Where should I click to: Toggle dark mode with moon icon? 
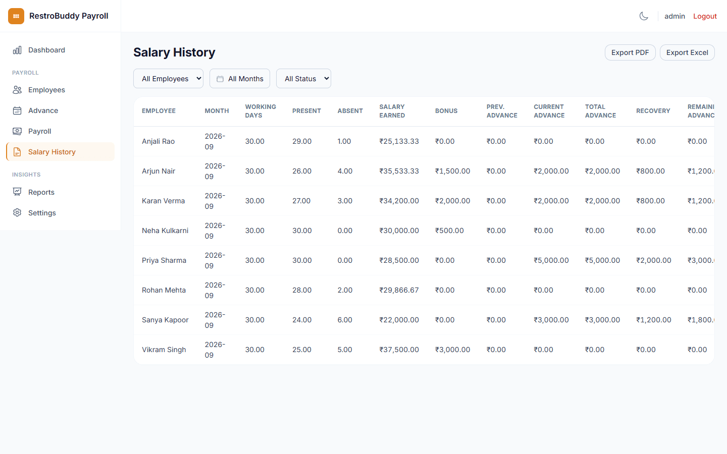[644, 16]
